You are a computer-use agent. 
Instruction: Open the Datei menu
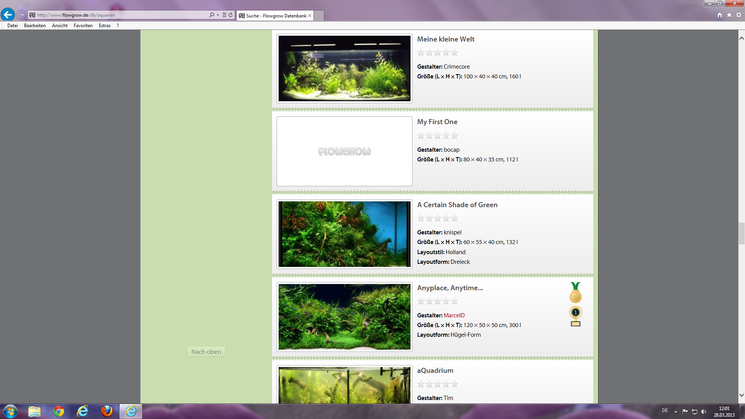coord(12,26)
